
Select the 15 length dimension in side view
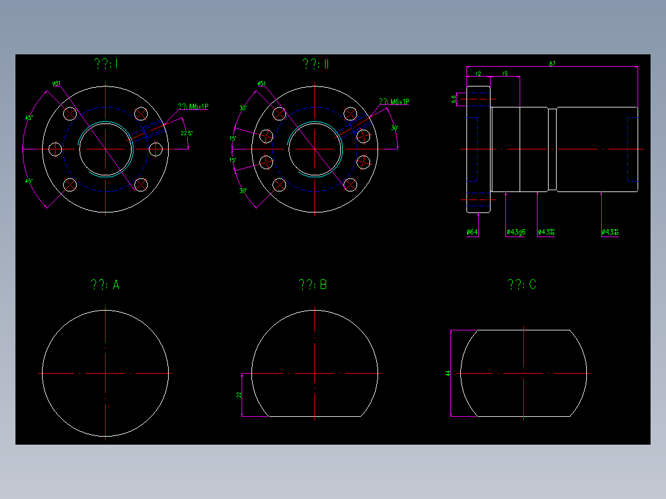coord(505,73)
